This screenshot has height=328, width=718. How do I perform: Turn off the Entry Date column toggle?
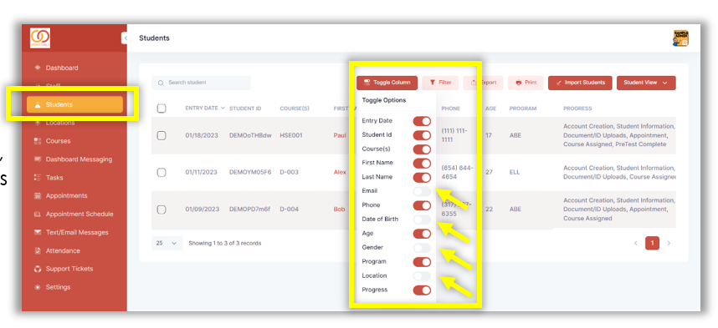(422, 121)
